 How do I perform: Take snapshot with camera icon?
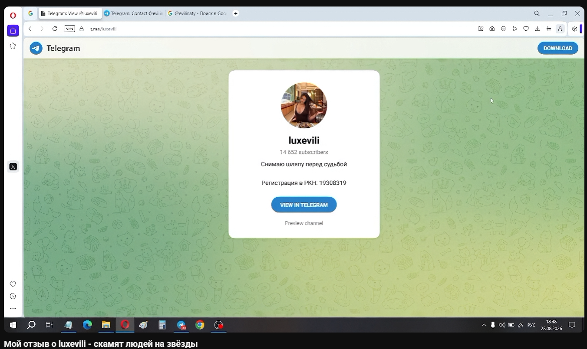(x=492, y=29)
